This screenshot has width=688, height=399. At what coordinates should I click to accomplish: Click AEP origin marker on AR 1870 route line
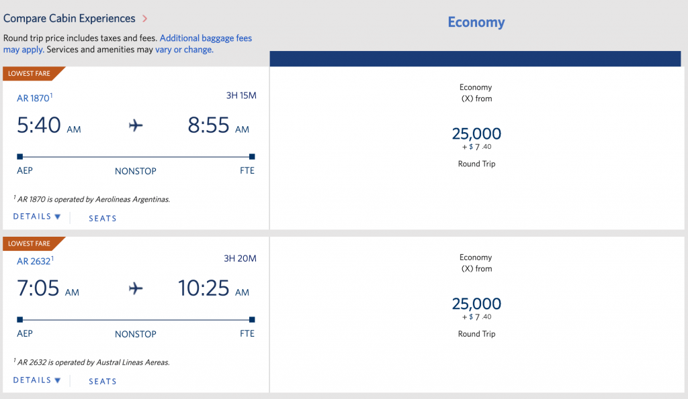(x=19, y=156)
